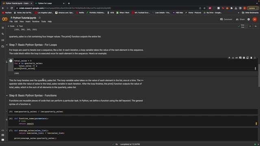260x146 pixels.
Task: Add a comment to the selected cell
Action: pos(240,58)
